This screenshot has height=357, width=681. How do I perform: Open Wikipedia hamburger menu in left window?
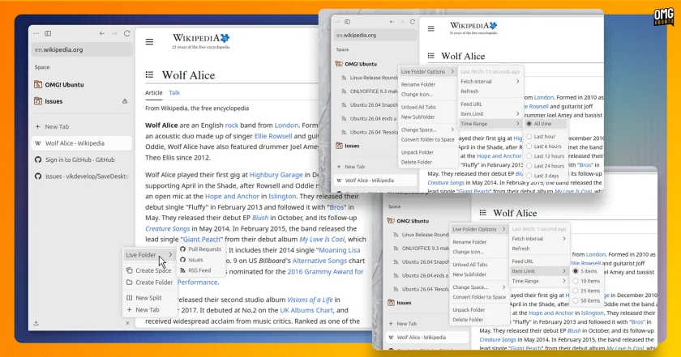click(149, 41)
